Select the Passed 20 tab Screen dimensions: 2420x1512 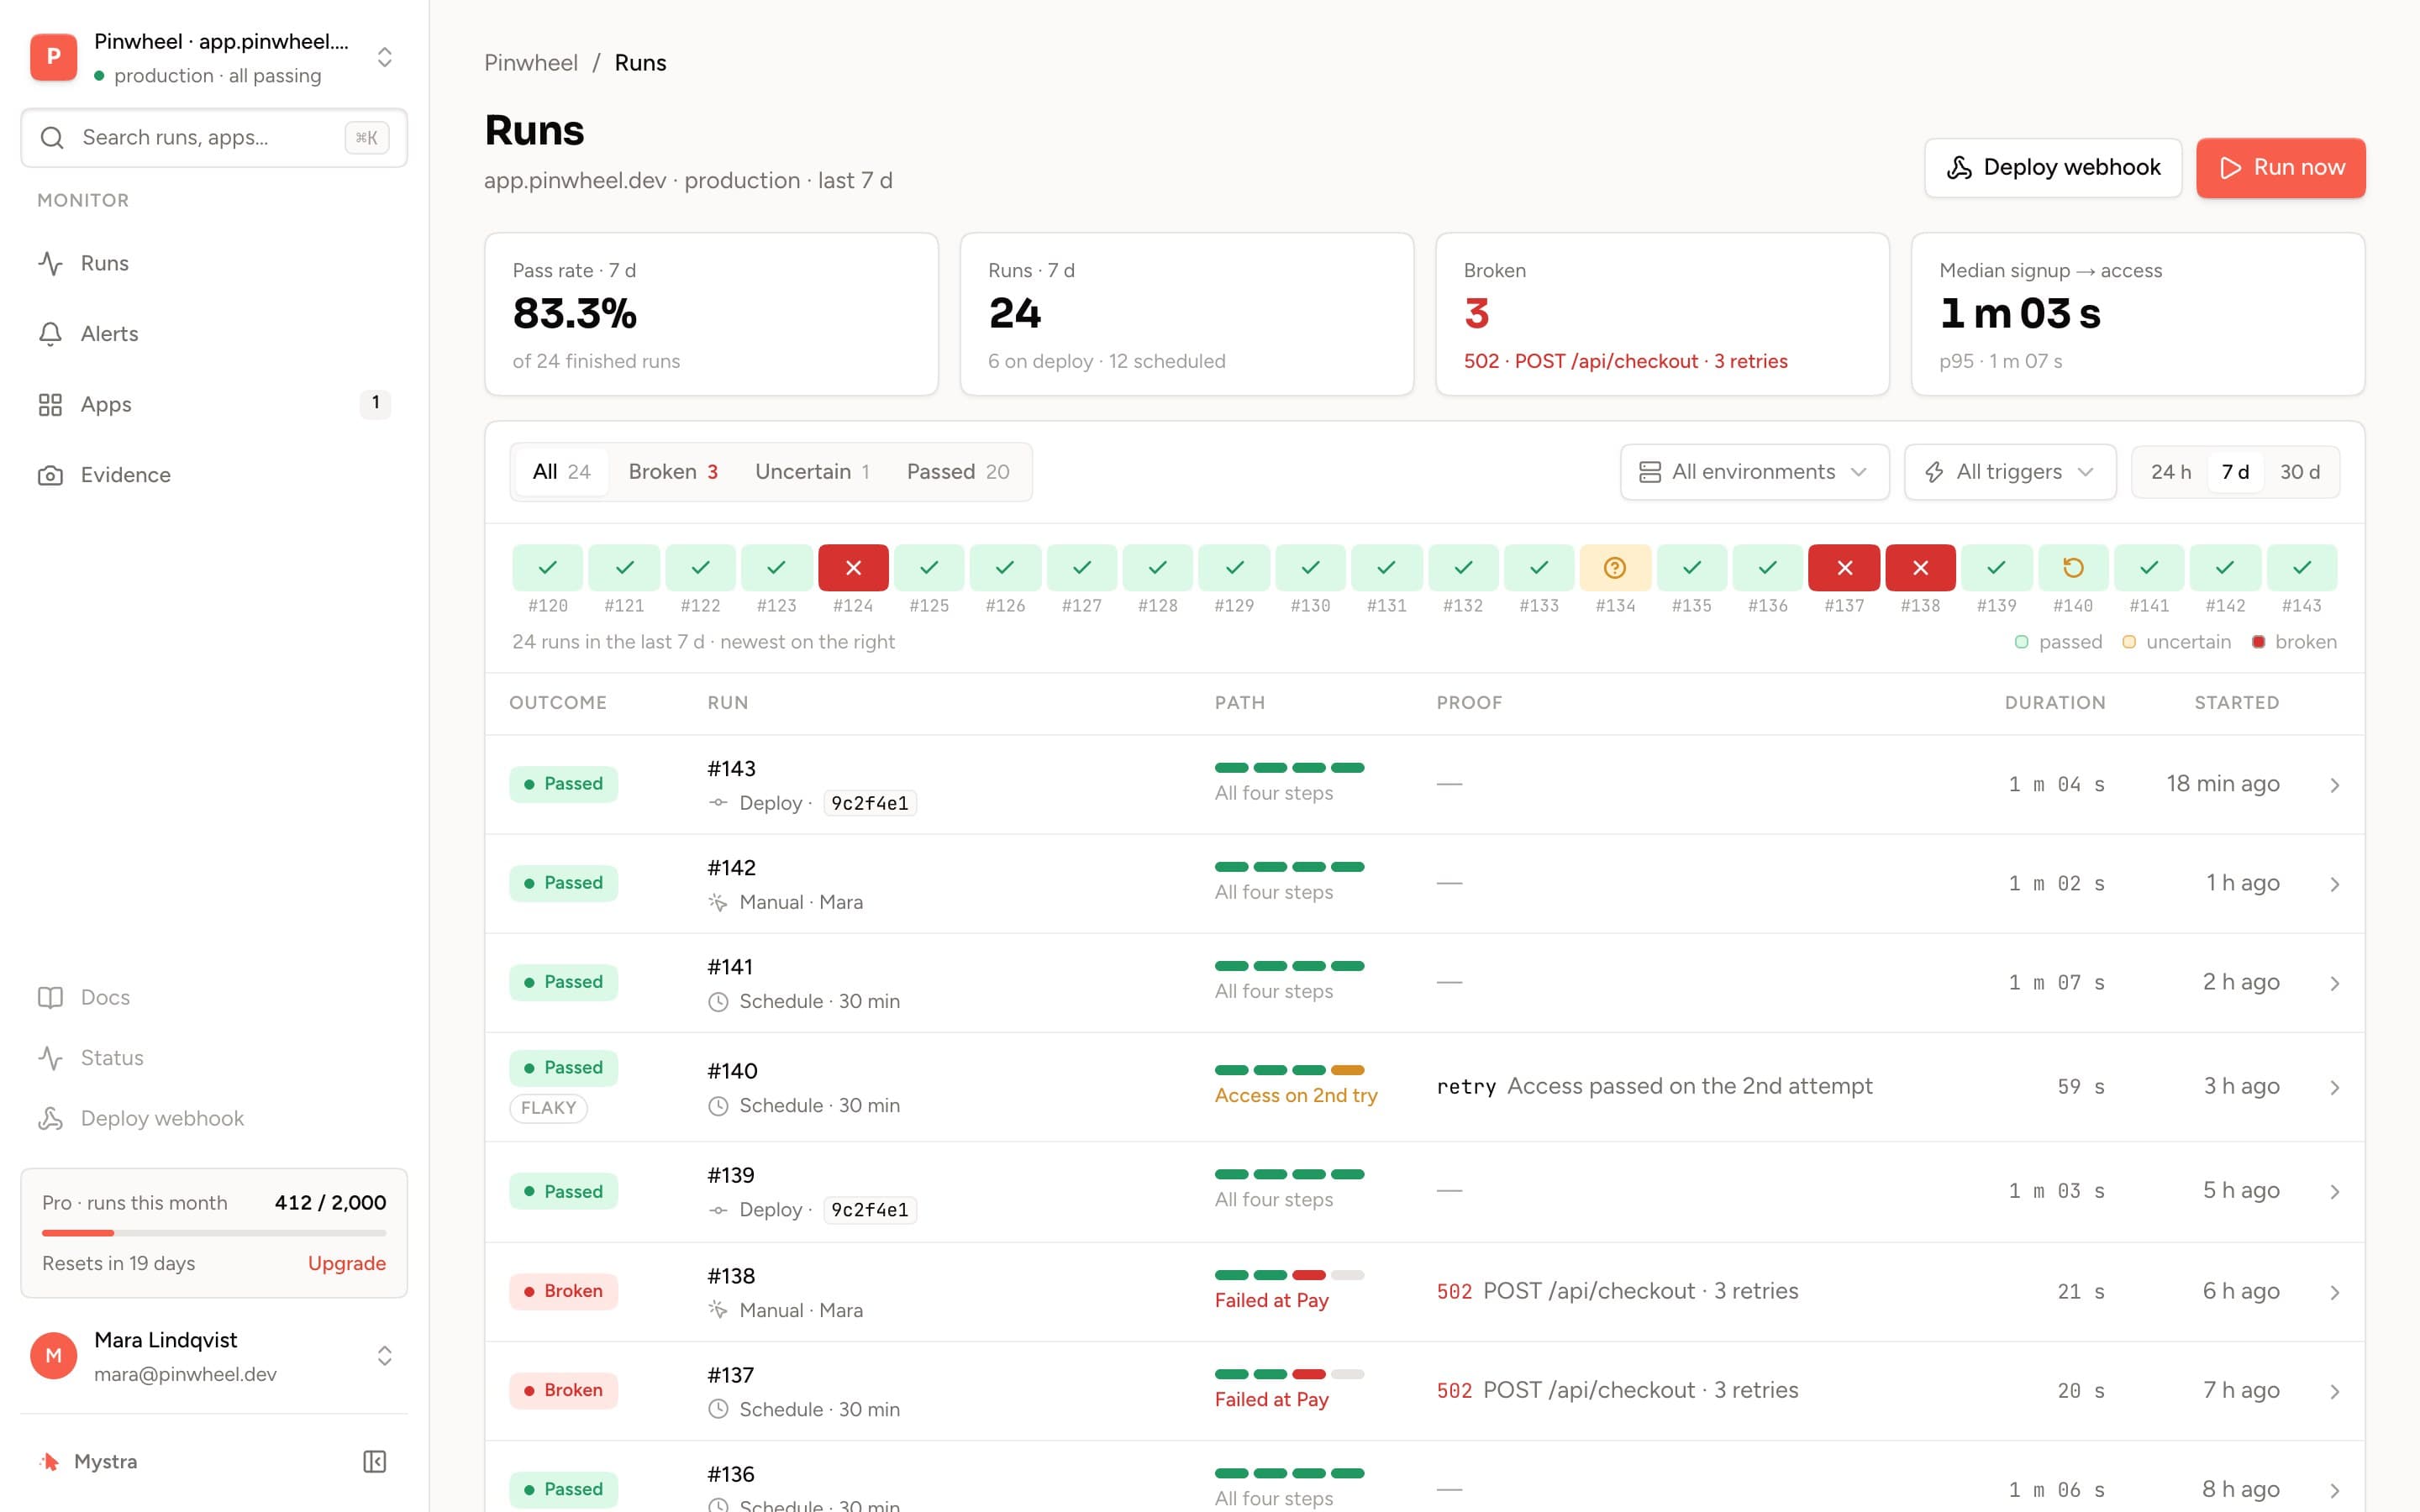[958, 472]
